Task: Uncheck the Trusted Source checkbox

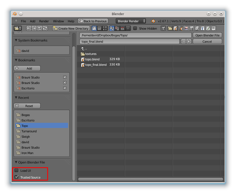Action: coord(16,177)
